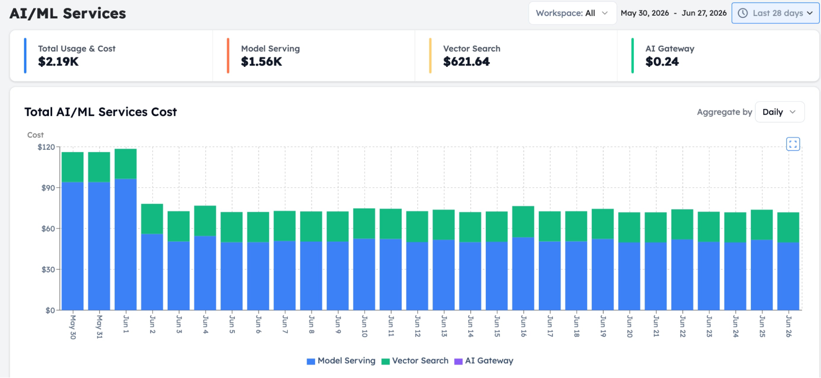The width and height of the screenshot is (821, 378).
Task: Select the Total Usage & Cost card
Action: click(111, 56)
